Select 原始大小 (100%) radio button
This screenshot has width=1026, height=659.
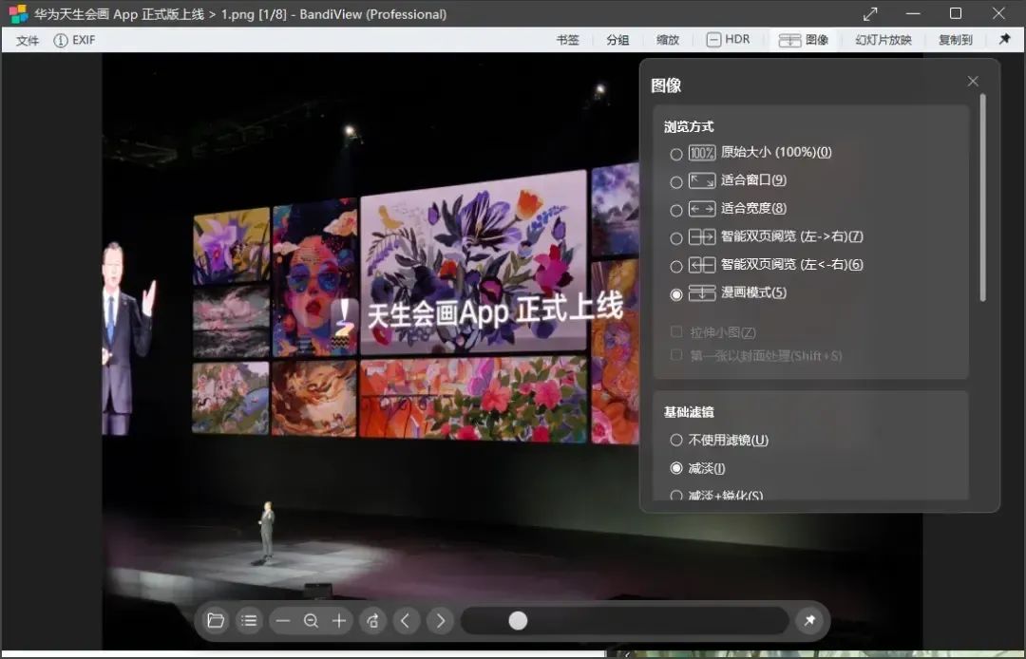click(x=676, y=154)
